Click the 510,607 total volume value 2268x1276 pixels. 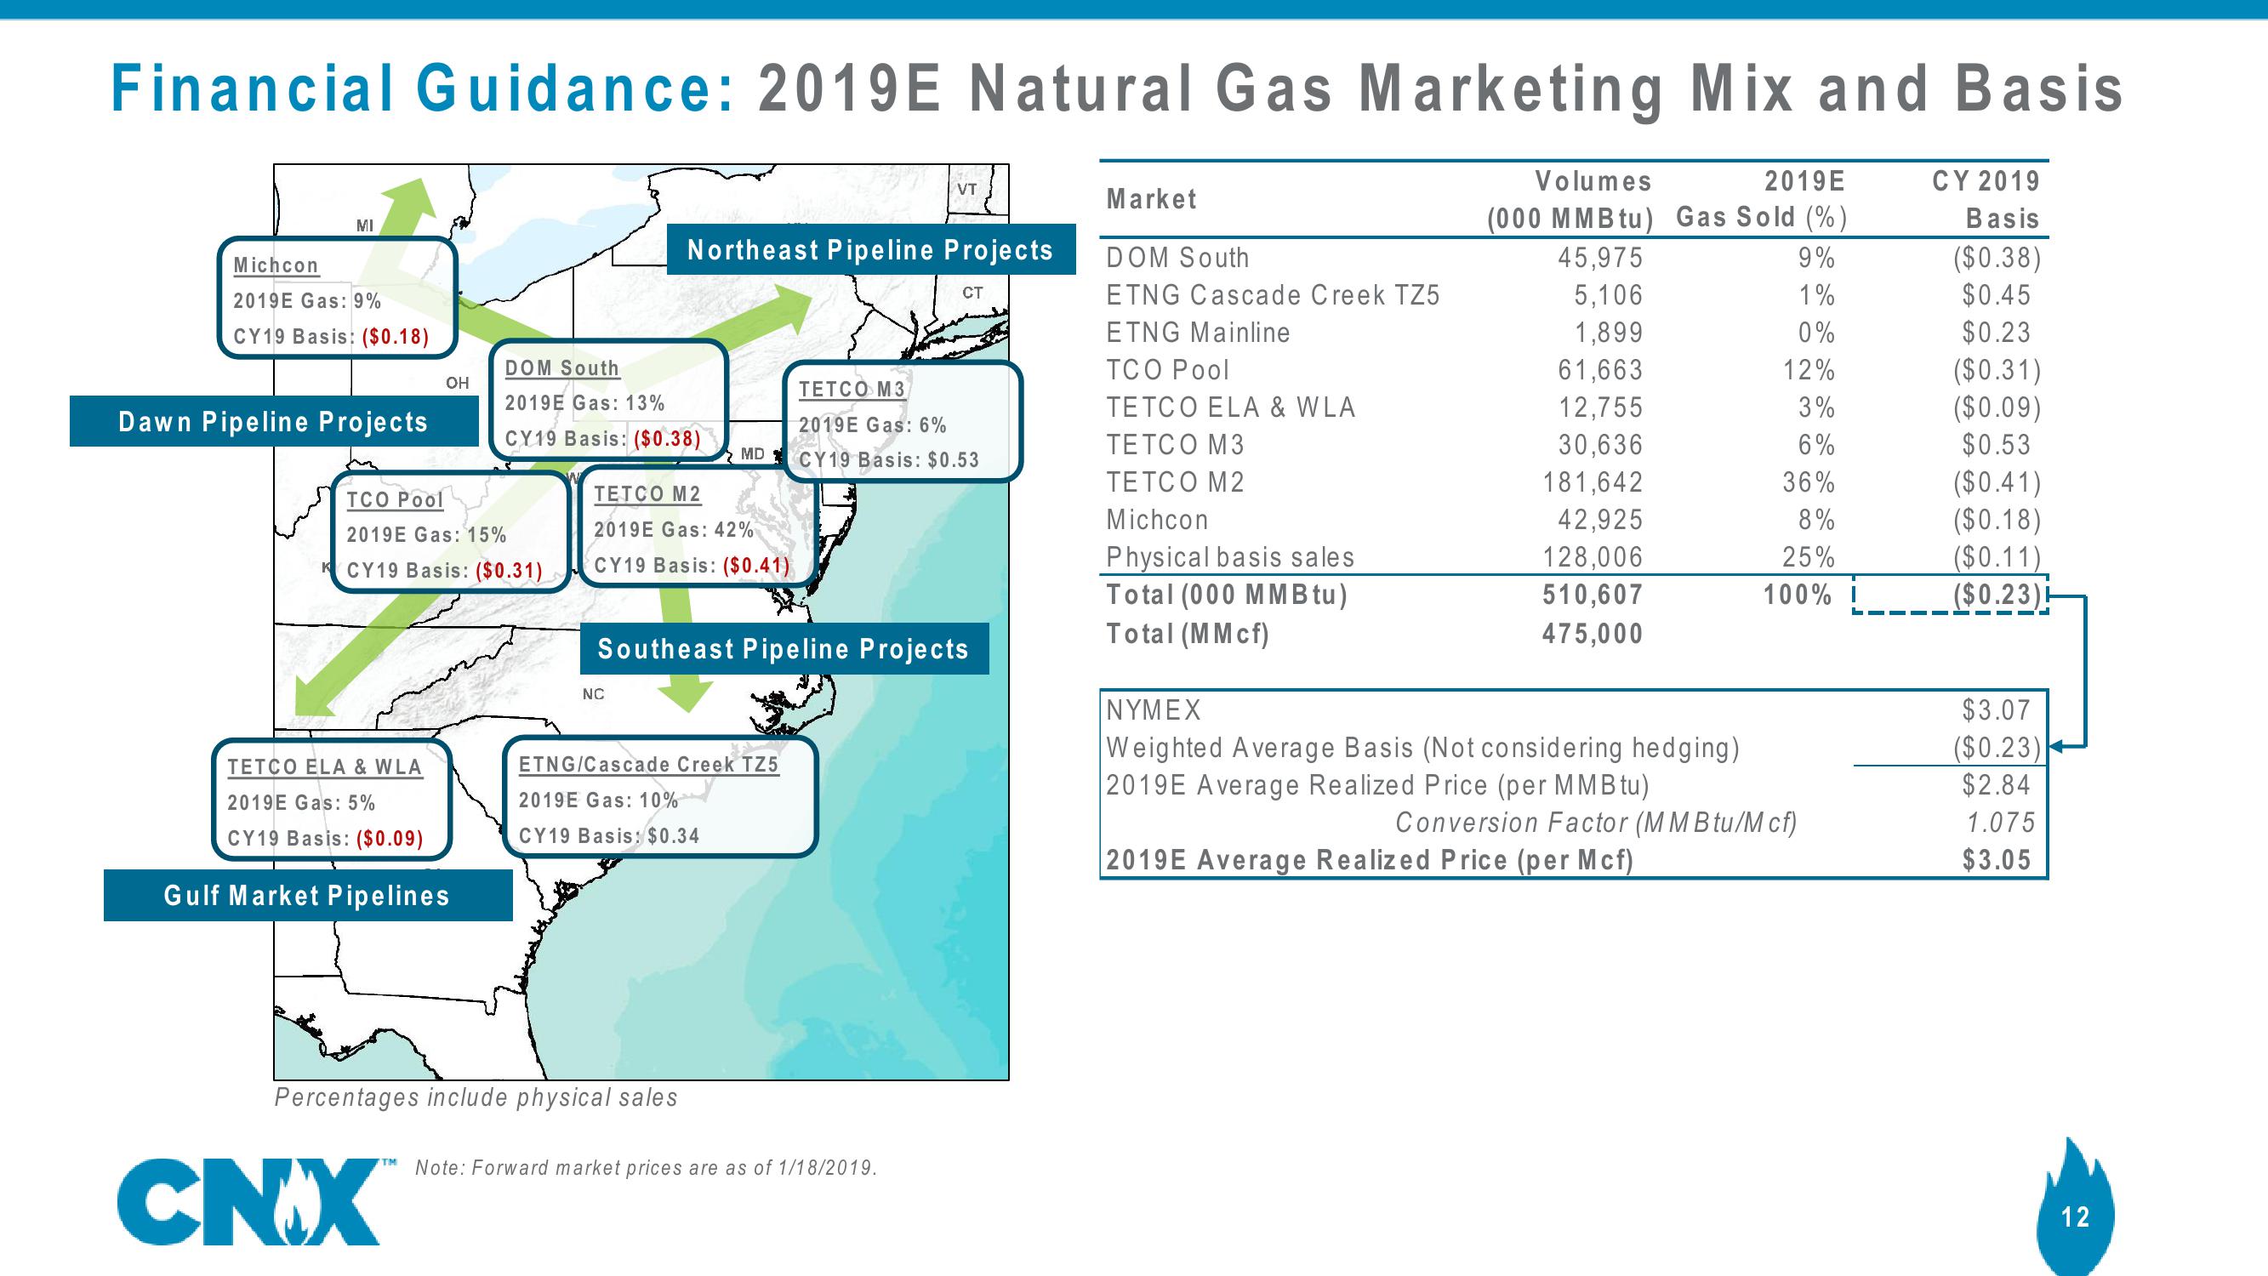(x=1593, y=595)
